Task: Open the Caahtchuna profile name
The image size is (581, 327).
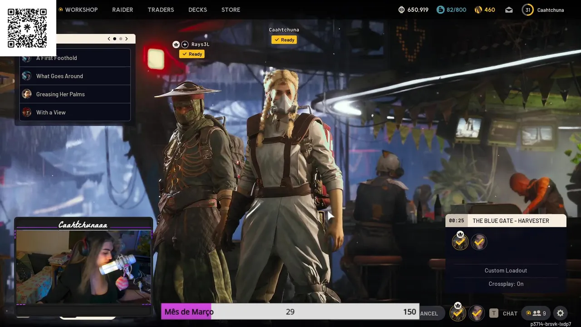Action: 551,10
